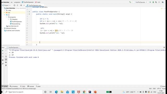The width and height of the screenshot is (167, 94).
Task: Pin the Run tab with the pin icon
Action: pyautogui.click(x=3, y=64)
